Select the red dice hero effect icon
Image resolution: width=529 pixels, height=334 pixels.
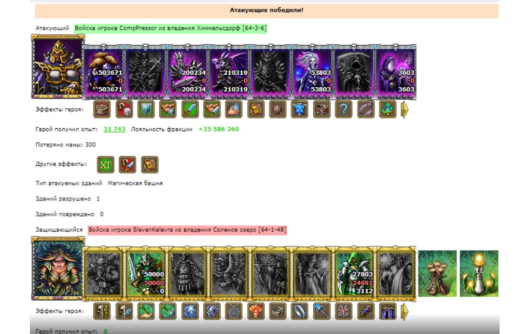(124, 109)
